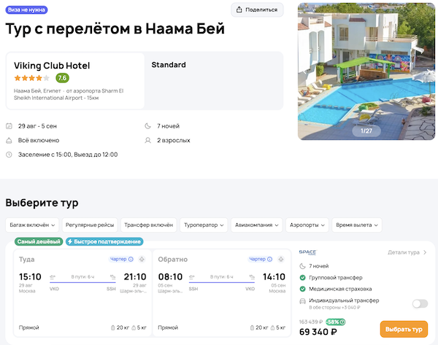This screenshot has width=438, height=345.
Task: Open the Авиакомпания dropdown filter
Action: 257,225
